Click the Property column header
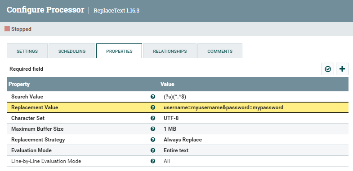 pos(19,84)
